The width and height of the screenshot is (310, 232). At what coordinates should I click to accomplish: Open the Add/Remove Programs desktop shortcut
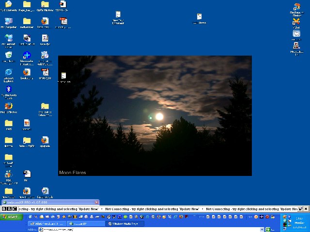45,58
